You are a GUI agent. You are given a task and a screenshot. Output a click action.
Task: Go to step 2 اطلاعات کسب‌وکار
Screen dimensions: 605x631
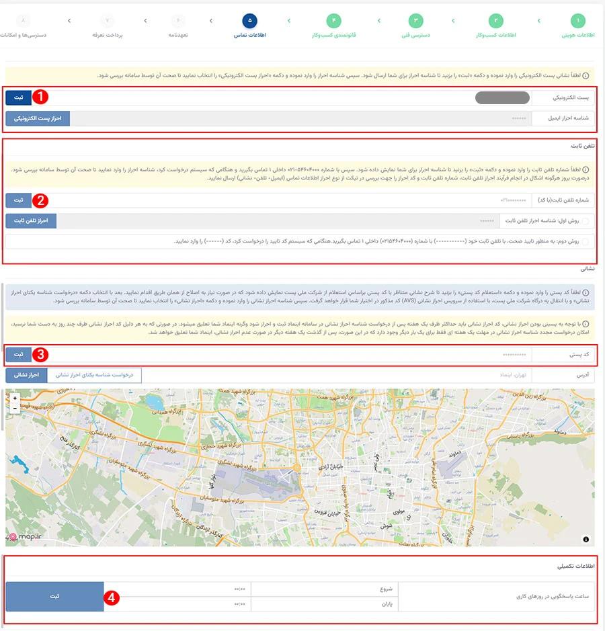pyautogui.click(x=496, y=26)
